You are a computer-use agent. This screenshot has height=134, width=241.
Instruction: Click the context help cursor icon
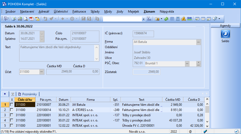[x=215, y=19]
